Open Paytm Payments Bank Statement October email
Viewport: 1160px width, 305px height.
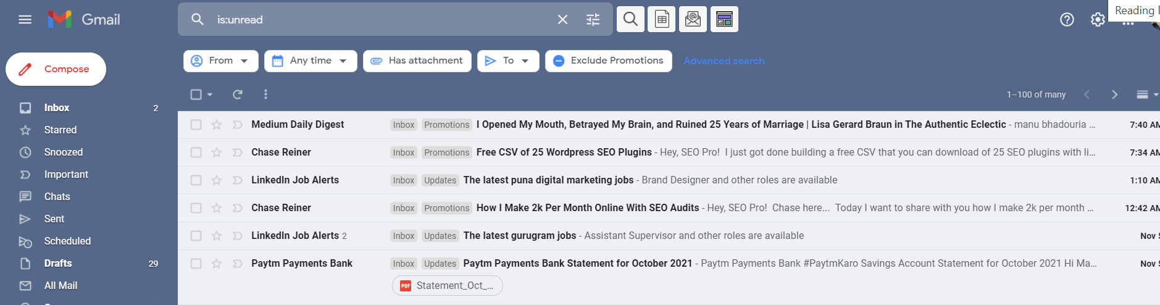[x=578, y=264]
